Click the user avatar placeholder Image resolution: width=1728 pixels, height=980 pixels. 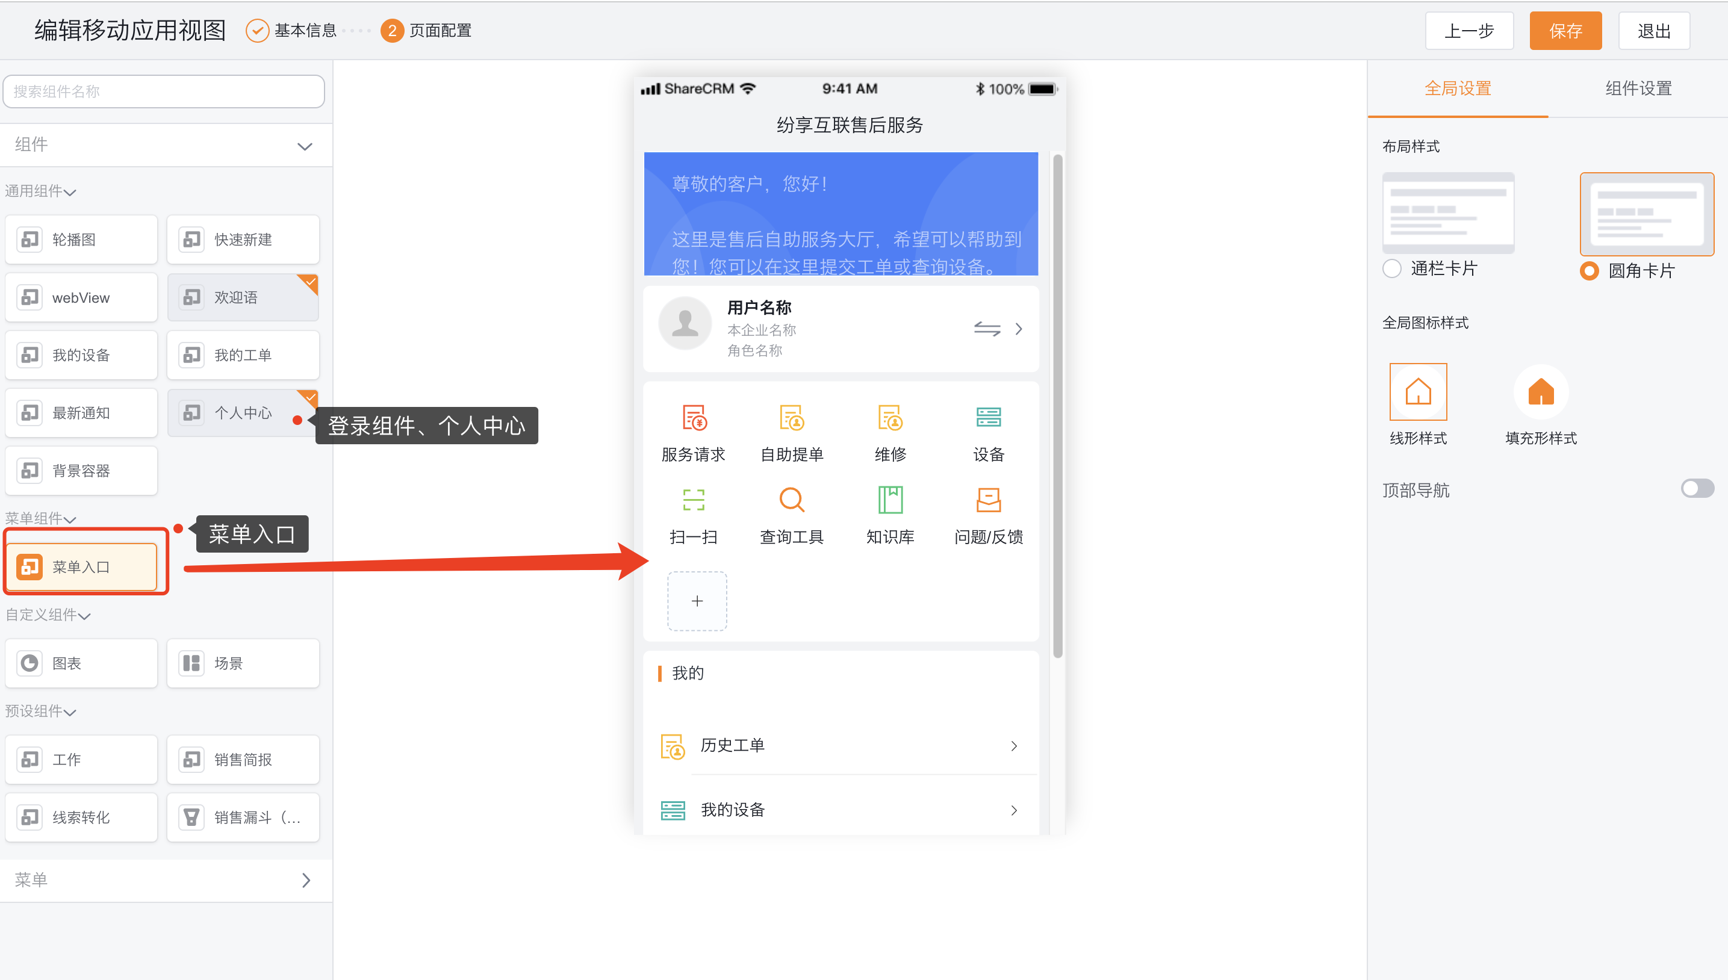coord(685,323)
